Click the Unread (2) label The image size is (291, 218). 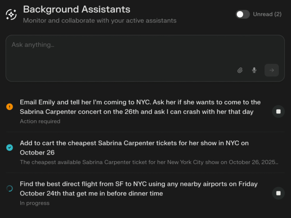[267, 14]
